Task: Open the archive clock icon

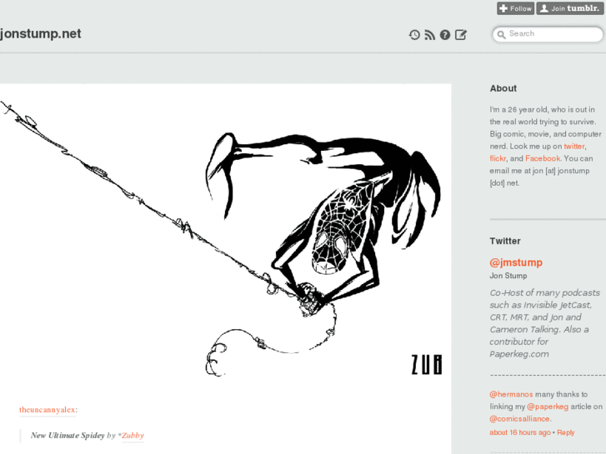Action: (414, 35)
